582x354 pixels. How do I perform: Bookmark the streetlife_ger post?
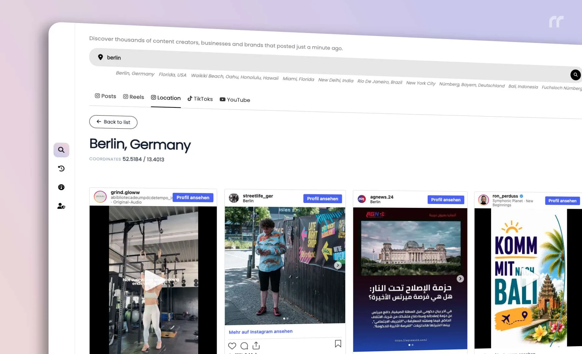click(x=338, y=344)
